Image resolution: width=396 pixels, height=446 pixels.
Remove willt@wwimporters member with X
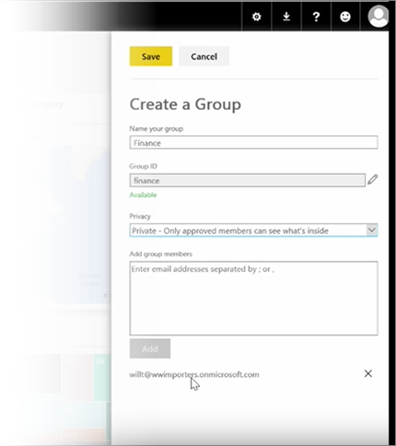tap(368, 373)
